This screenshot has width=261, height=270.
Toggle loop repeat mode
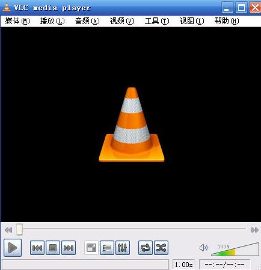coord(146,248)
